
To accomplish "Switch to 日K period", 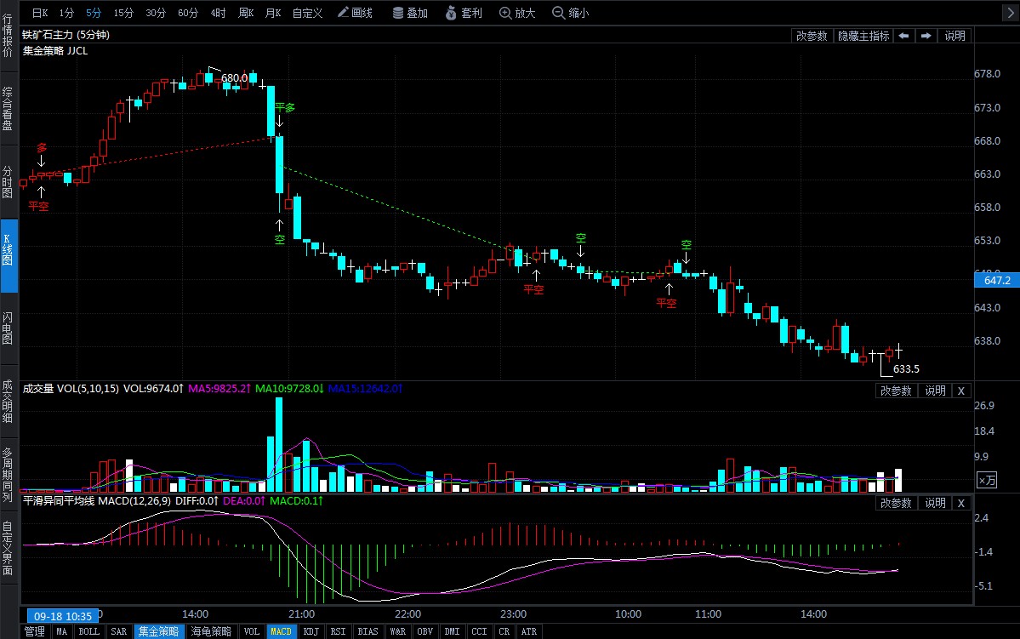I will [x=40, y=13].
